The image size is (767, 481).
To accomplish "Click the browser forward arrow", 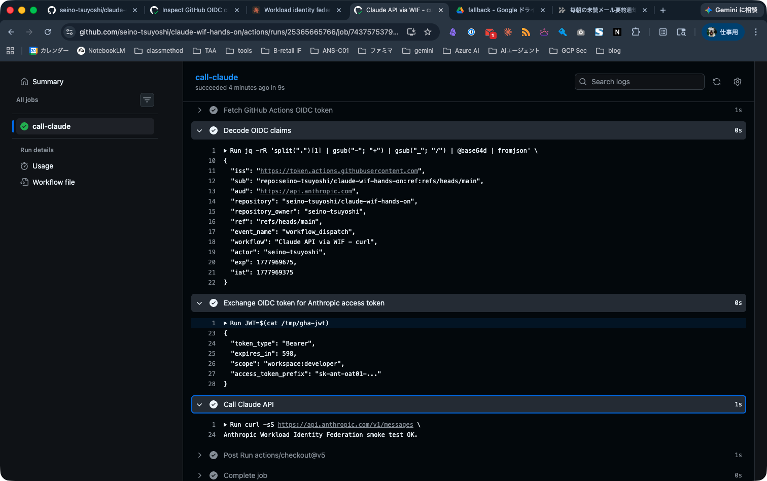I will 29,32.
